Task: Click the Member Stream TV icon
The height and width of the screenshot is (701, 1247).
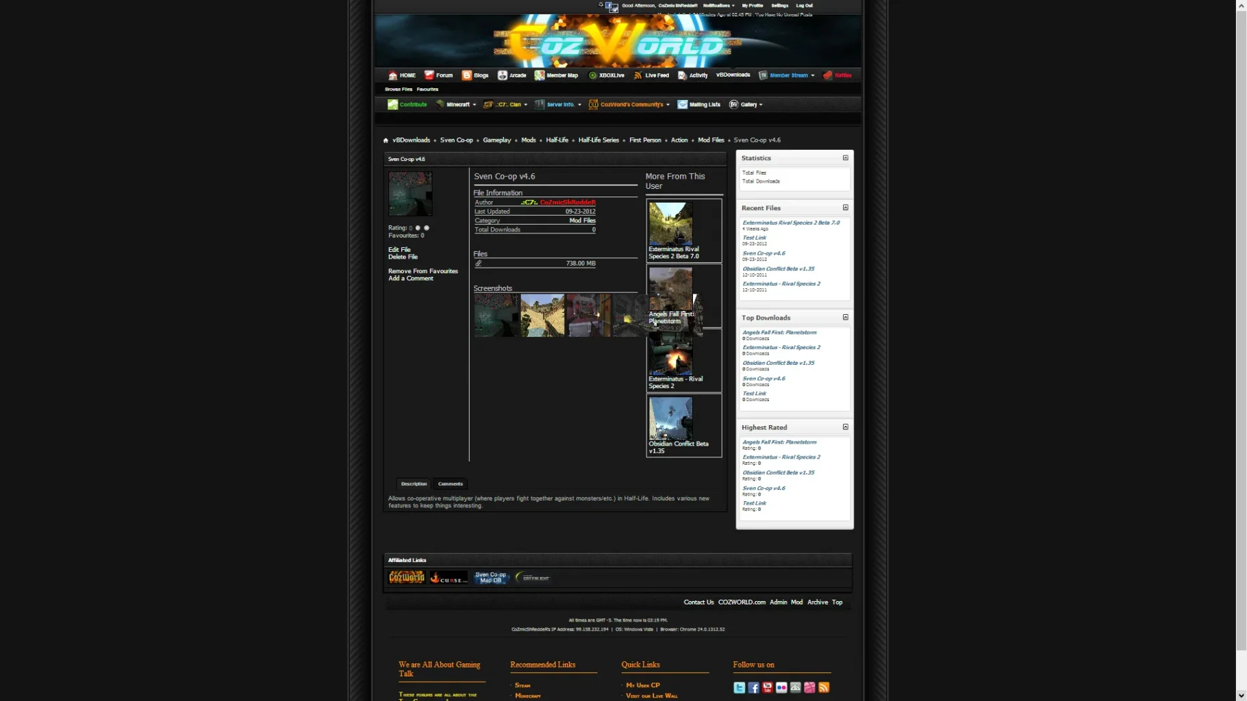Action: click(x=763, y=75)
